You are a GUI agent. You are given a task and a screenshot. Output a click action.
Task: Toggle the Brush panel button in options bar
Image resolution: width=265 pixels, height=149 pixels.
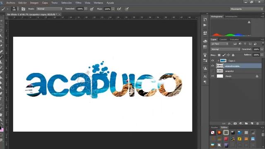click(x=23, y=9)
